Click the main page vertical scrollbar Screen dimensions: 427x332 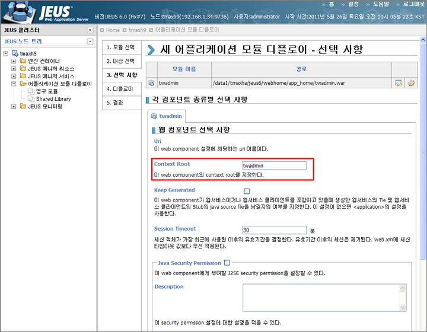(423, 152)
